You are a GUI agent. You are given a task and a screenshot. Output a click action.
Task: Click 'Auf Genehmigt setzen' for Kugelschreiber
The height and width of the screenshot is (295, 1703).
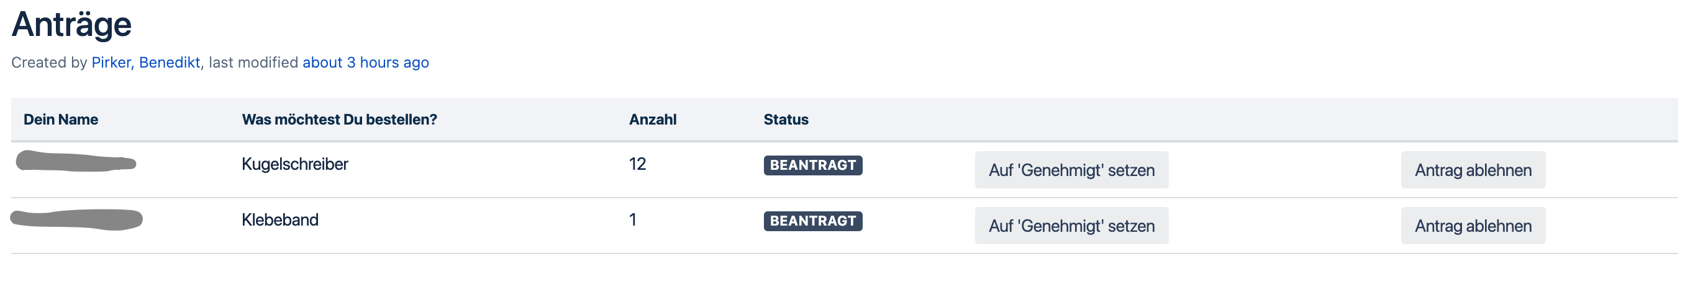click(1071, 170)
